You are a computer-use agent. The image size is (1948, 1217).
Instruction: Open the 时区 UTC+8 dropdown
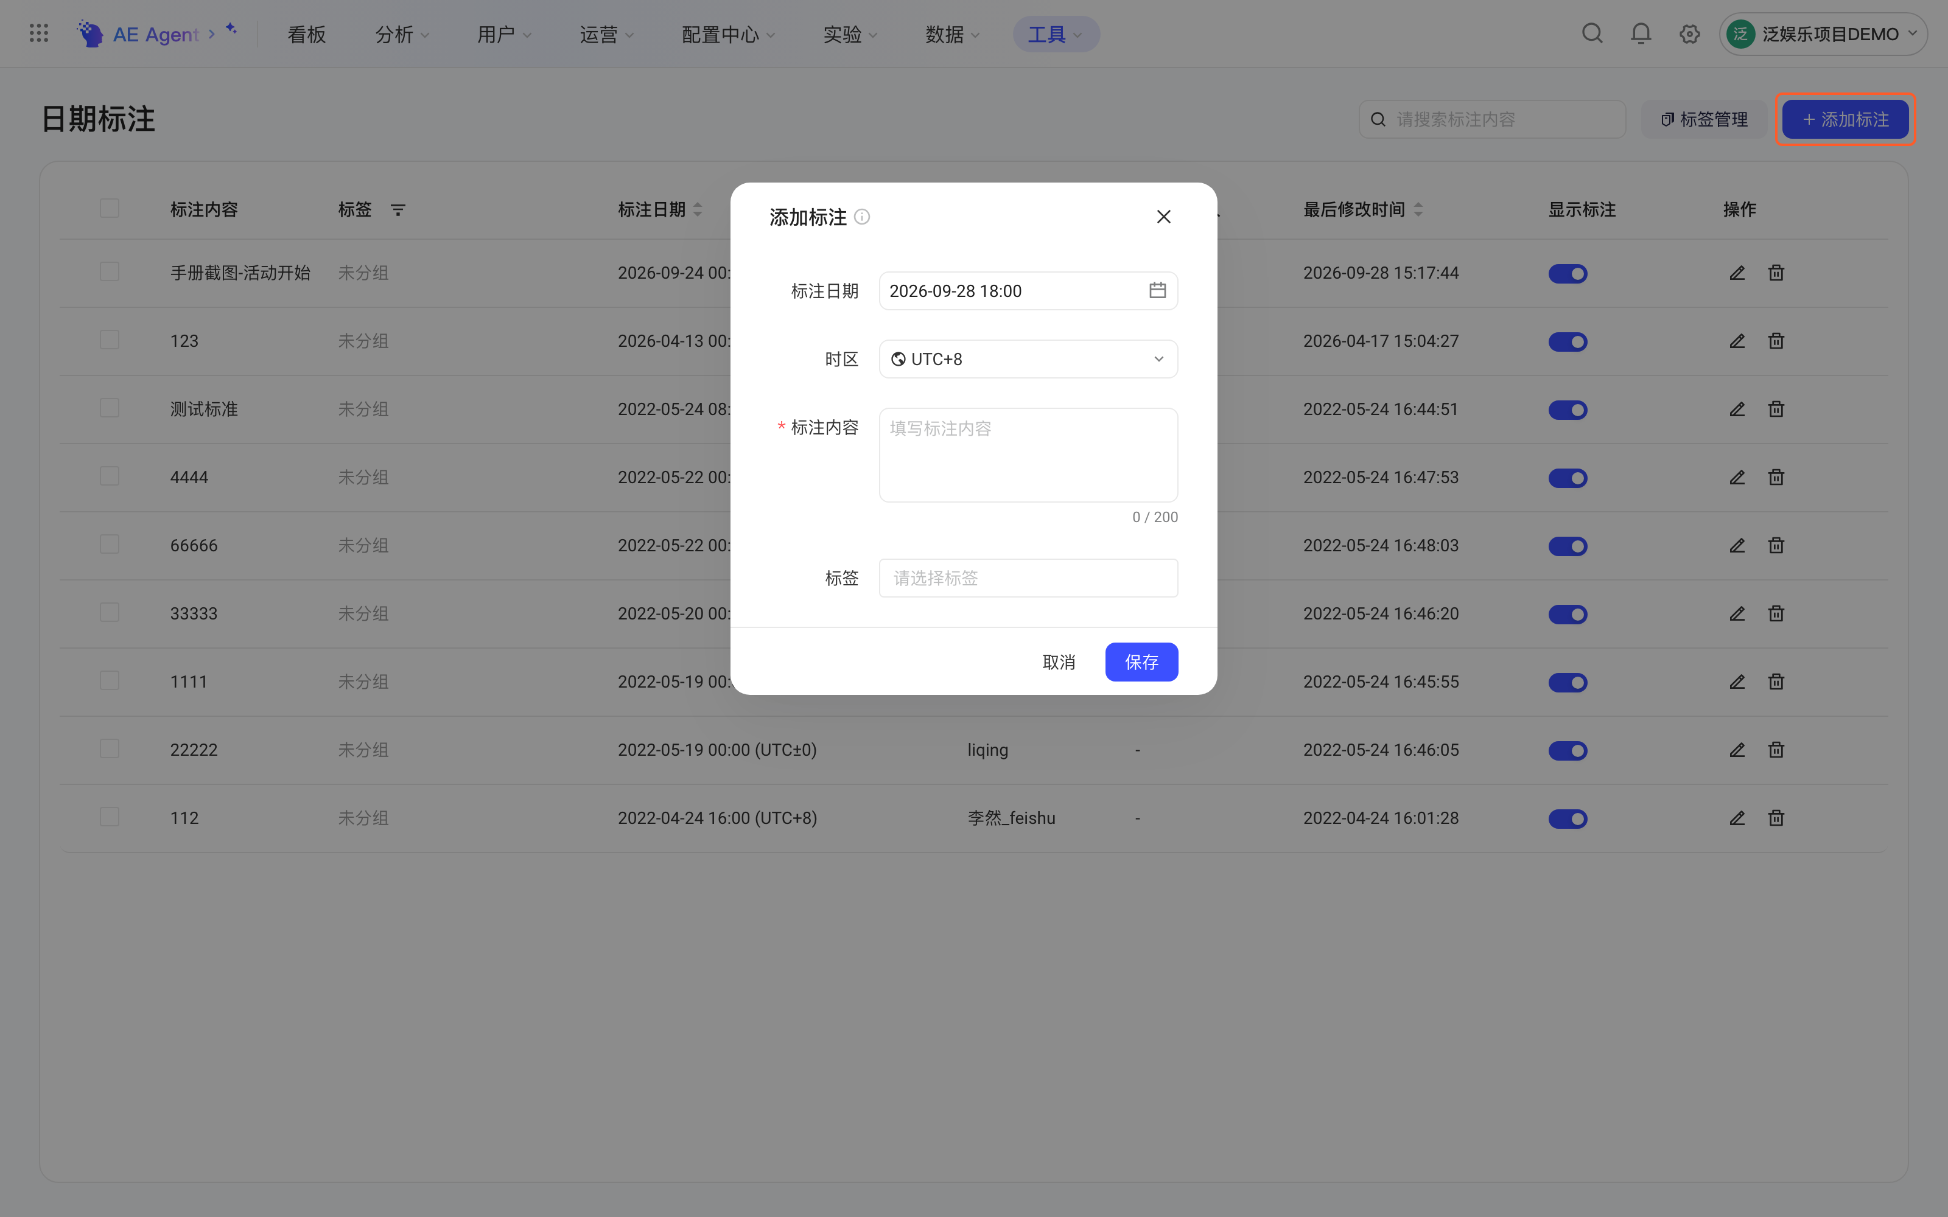tap(1028, 359)
